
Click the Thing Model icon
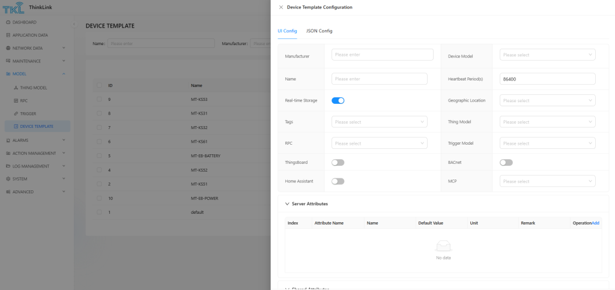[16, 88]
